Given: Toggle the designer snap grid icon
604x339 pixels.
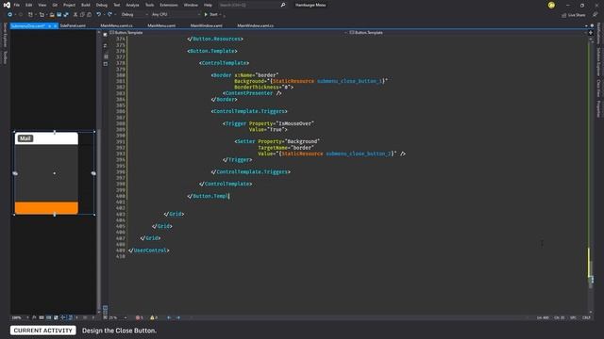Looking at the screenshot, I should pos(42,318).
